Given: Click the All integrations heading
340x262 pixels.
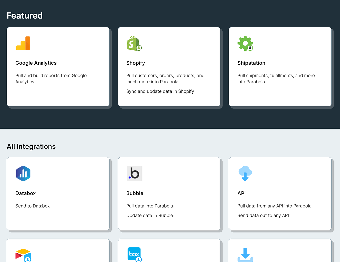Looking at the screenshot, I should [31, 147].
